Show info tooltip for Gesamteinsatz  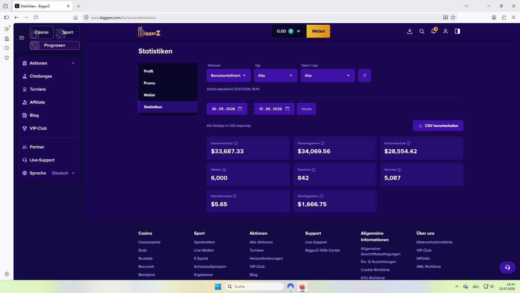[x=236, y=143]
